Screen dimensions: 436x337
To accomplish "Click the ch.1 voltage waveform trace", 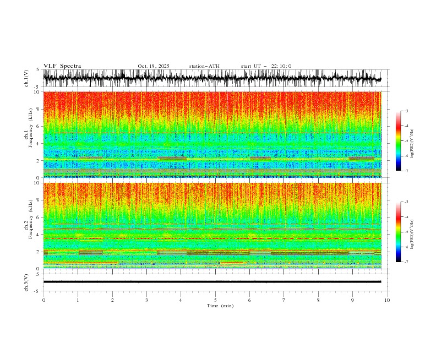I will click(x=212, y=78).
